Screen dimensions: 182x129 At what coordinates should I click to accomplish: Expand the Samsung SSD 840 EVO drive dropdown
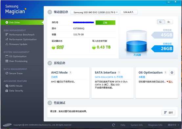tap(95, 12)
